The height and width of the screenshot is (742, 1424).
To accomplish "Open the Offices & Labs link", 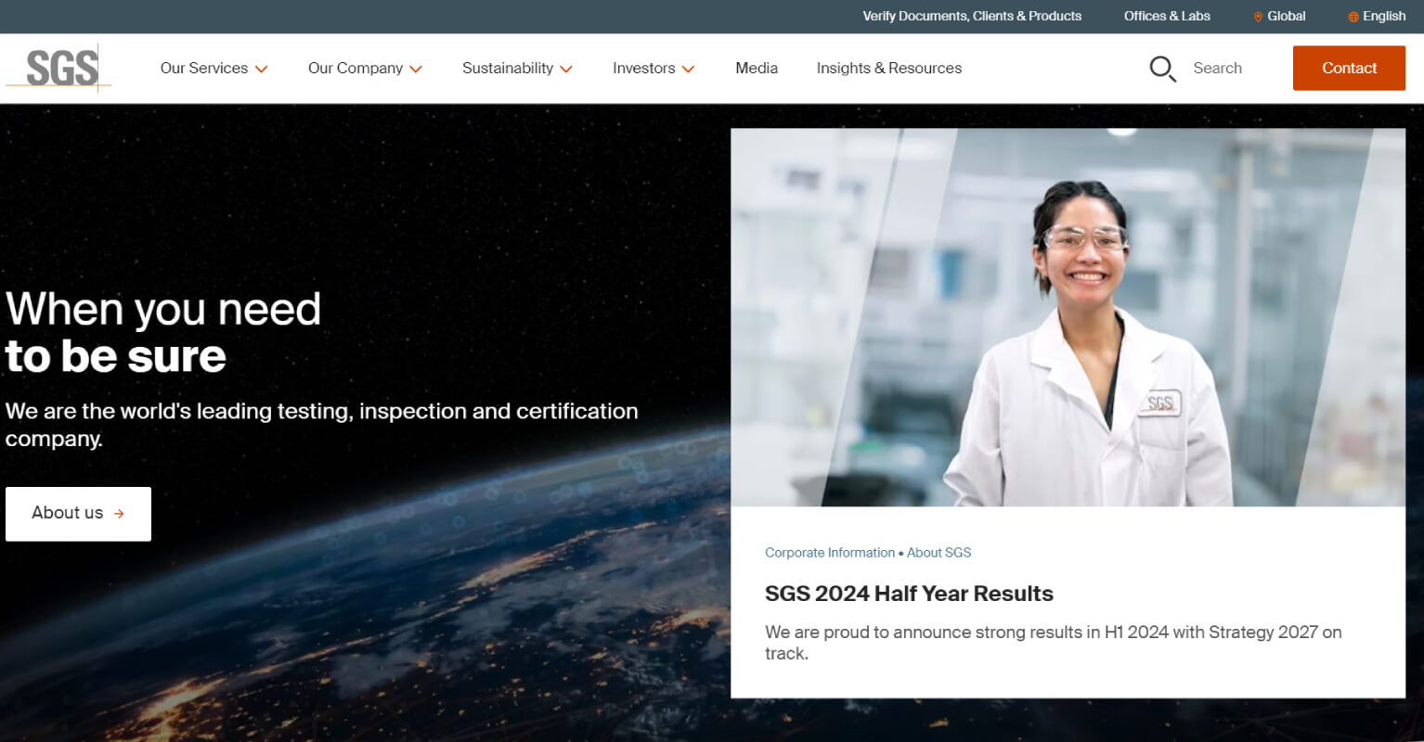I will pyautogui.click(x=1167, y=16).
